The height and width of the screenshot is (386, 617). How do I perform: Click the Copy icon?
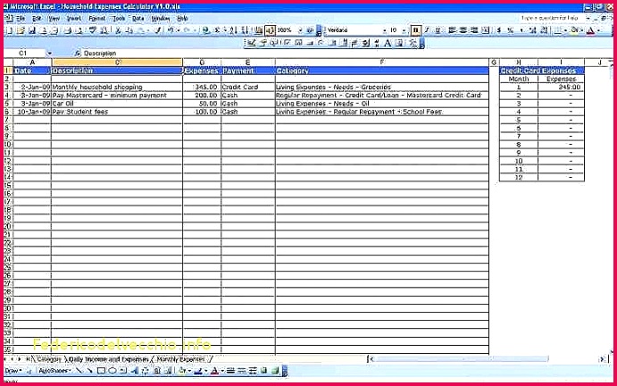click(129, 30)
